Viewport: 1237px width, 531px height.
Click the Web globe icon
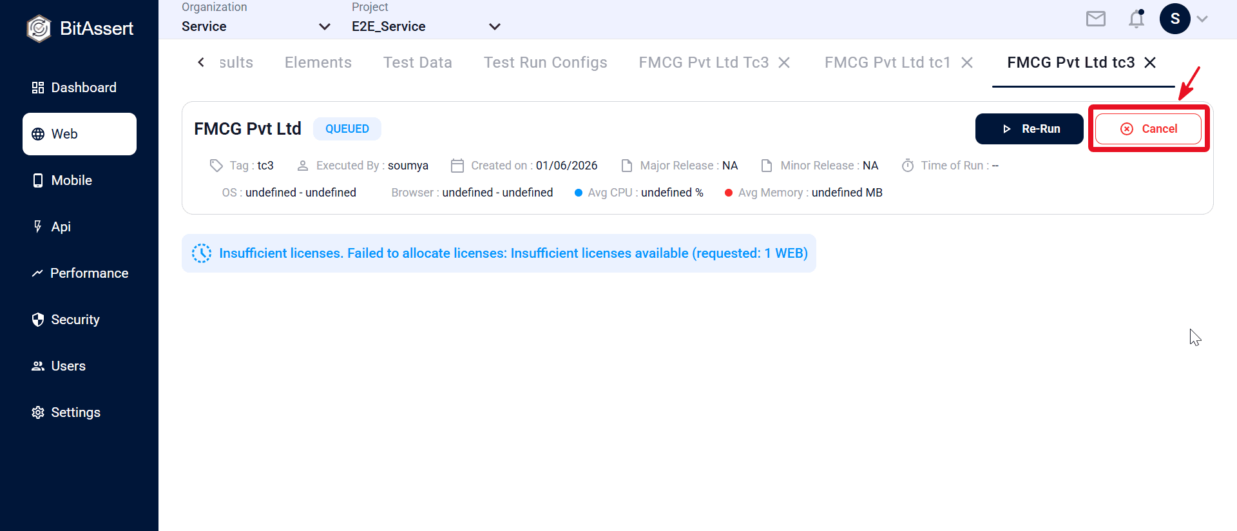pyautogui.click(x=38, y=134)
